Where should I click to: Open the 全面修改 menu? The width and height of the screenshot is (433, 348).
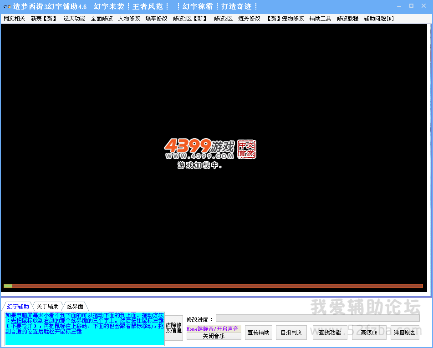pos(102,19)
